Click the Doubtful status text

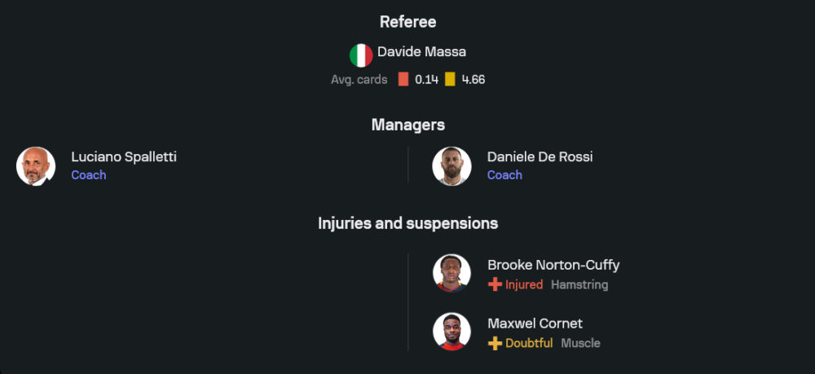pos(529,343)
